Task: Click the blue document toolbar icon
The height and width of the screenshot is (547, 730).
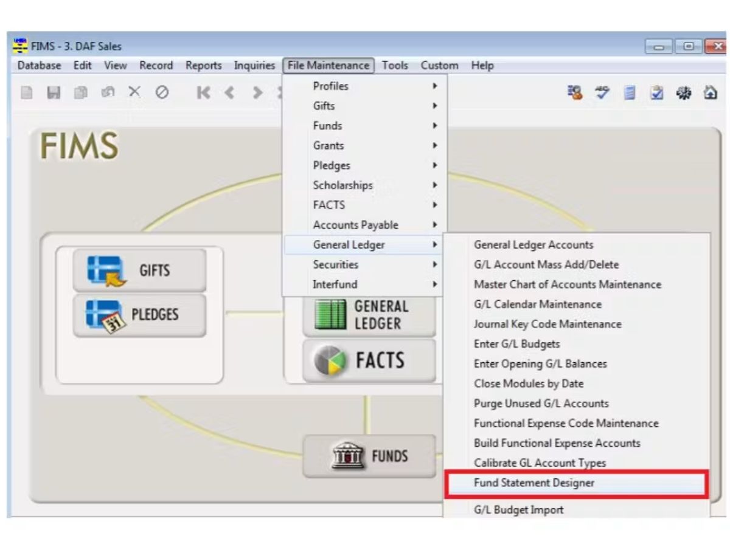Action: [630, 92]
